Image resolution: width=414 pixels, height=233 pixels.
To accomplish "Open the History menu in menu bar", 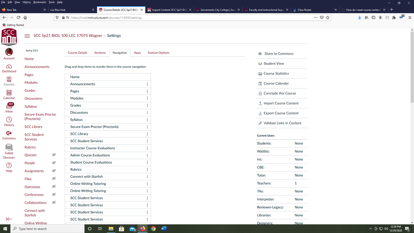I will [27, 2].
